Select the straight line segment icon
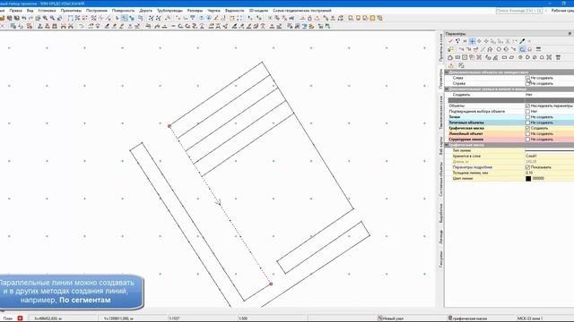 click(x=483, y=49)
